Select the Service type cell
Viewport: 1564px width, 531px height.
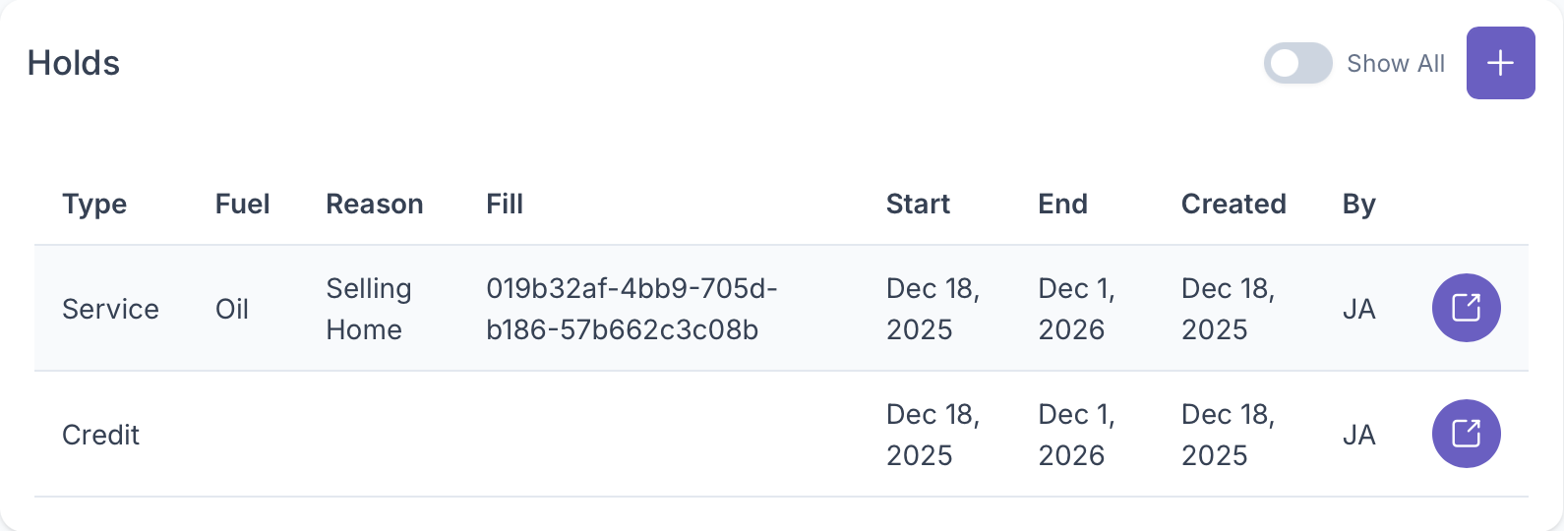pyautogui.click(x=110, y=309)
